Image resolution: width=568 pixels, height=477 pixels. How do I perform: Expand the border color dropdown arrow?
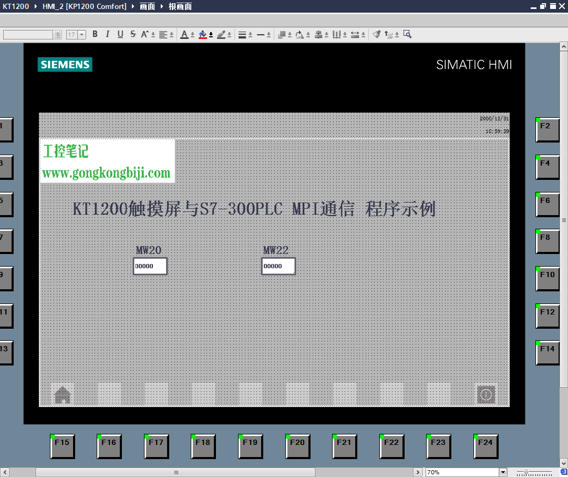229,35
